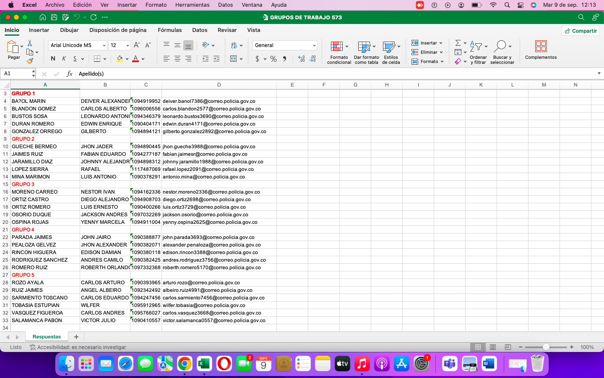Adjust the zoom slider handle

pos(546,347)
